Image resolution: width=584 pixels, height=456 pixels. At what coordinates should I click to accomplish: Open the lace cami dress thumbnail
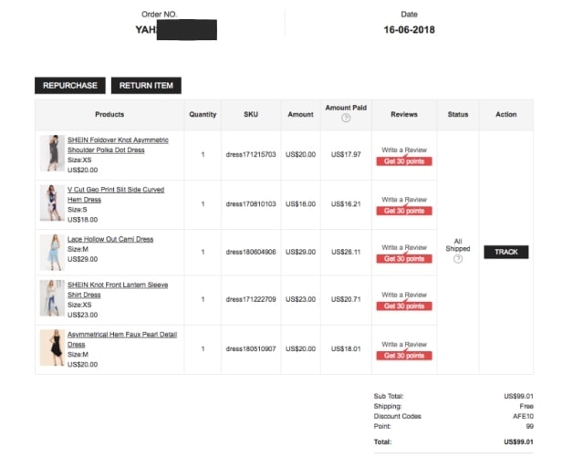51,252
